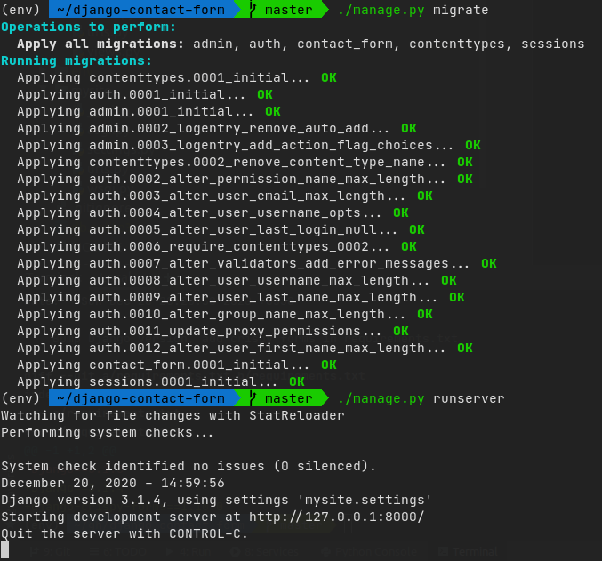The image size is (602, 561).
Task: Click the green OK after contenttypes.0001_initial
Action: tap(328, 77)
